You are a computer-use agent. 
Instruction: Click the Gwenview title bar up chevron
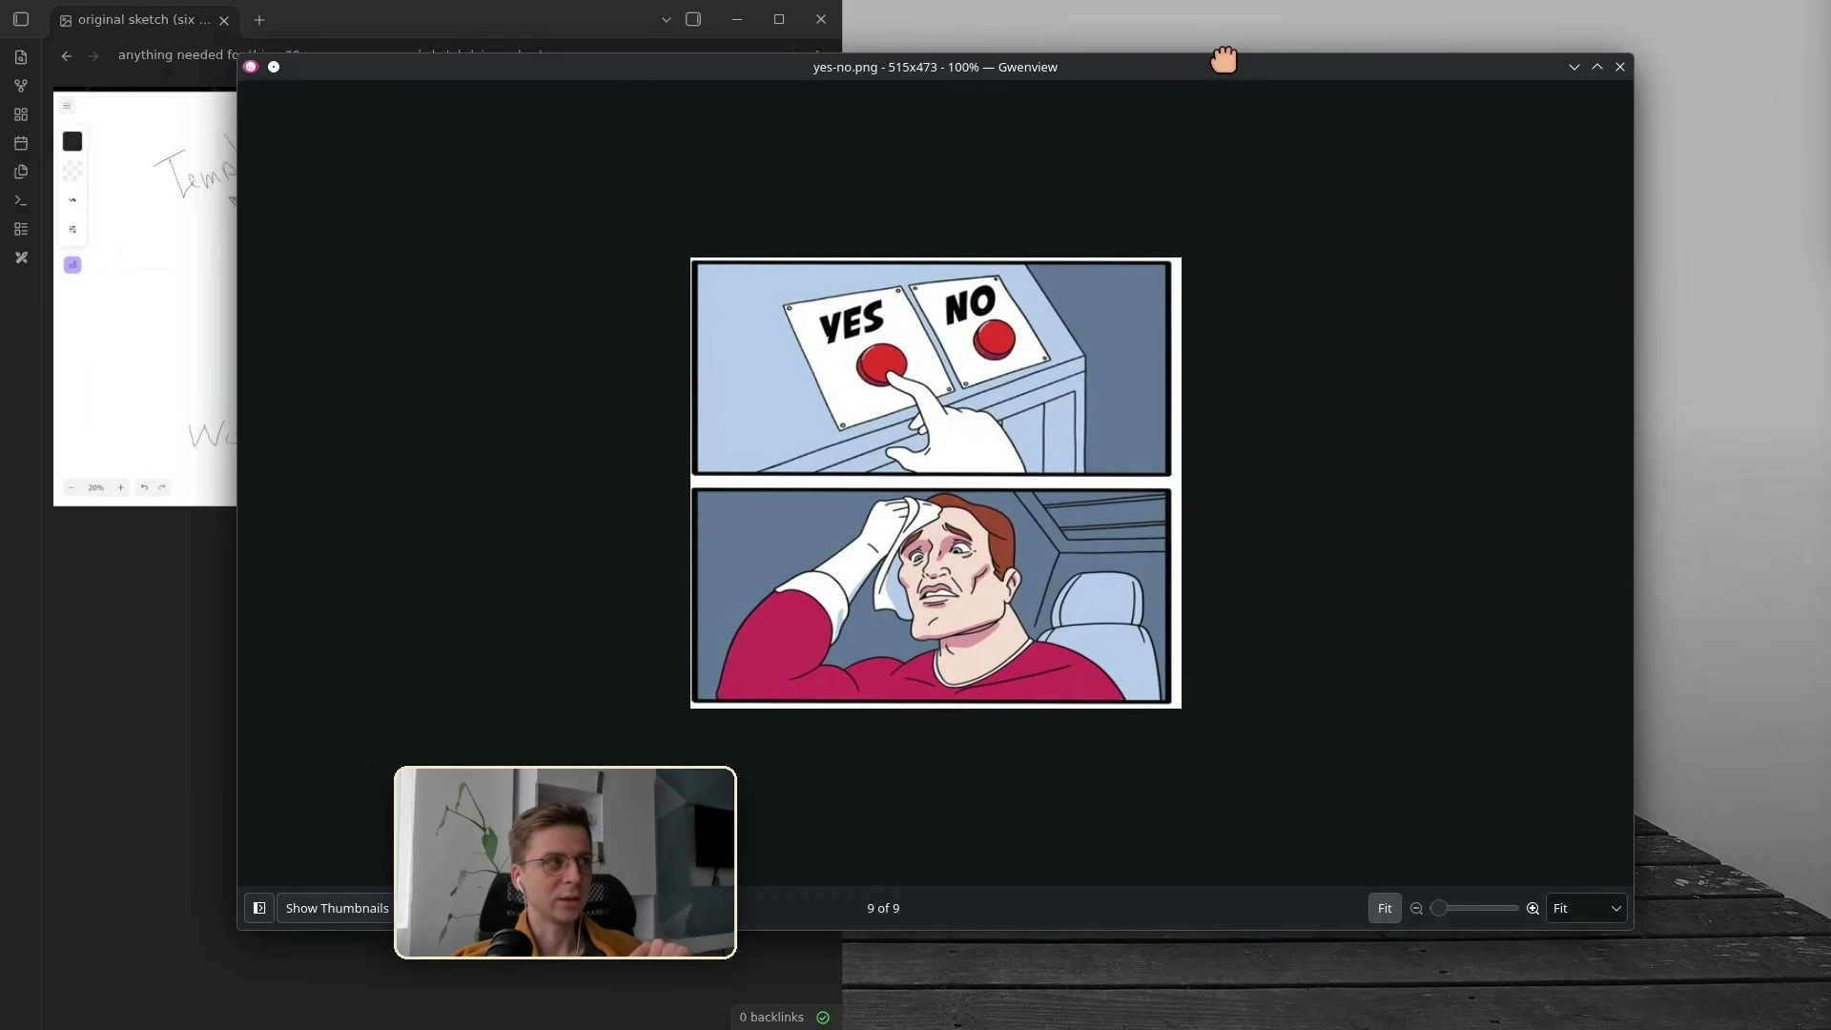click(x=1597, y=67)
